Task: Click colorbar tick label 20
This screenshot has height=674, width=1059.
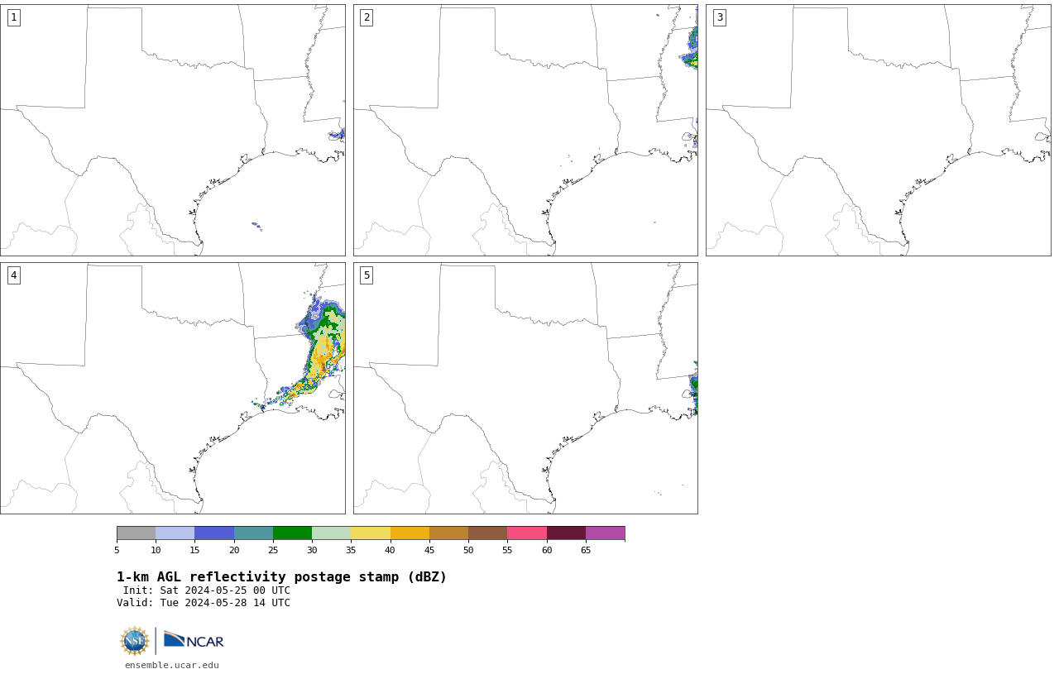Action: (234, 550)
